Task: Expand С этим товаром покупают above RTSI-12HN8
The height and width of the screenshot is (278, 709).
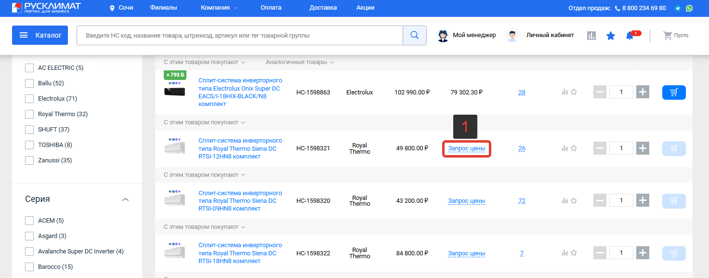Action: point(205,122)
